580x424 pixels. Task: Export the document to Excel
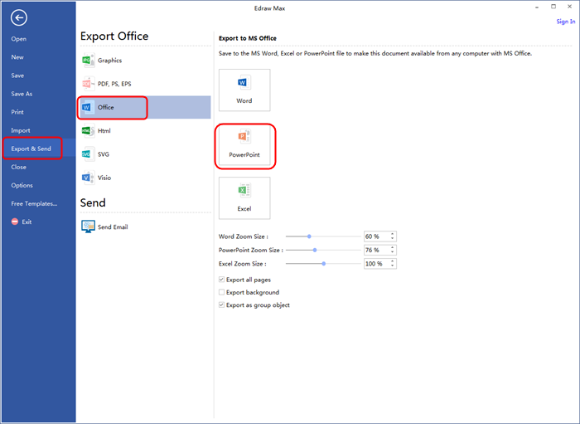click(x=244, y=198)
